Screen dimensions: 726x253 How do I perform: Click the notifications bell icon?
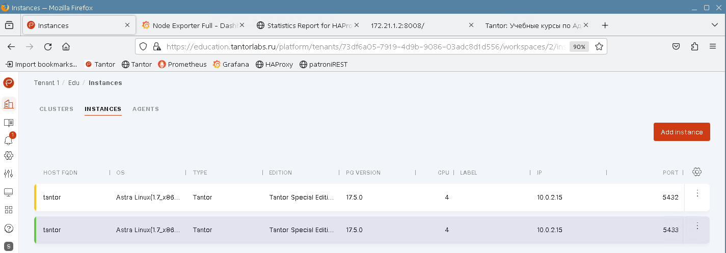coord(8,140)
